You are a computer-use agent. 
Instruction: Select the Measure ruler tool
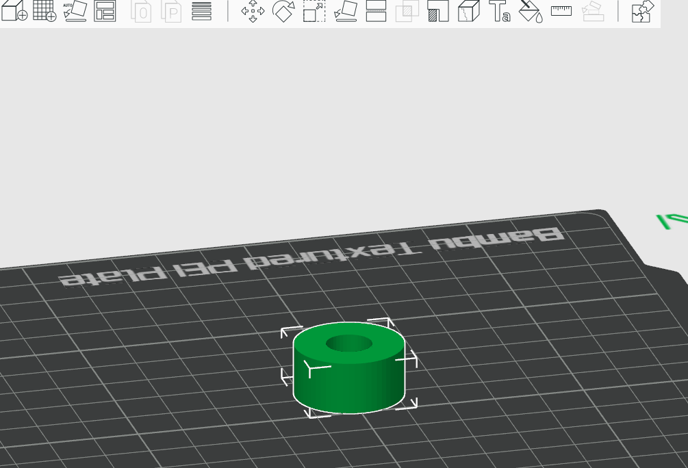pos(561,10)
